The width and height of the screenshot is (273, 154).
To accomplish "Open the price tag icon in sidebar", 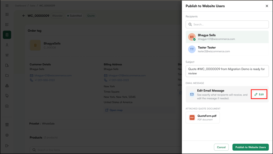I will pos(7,96).
